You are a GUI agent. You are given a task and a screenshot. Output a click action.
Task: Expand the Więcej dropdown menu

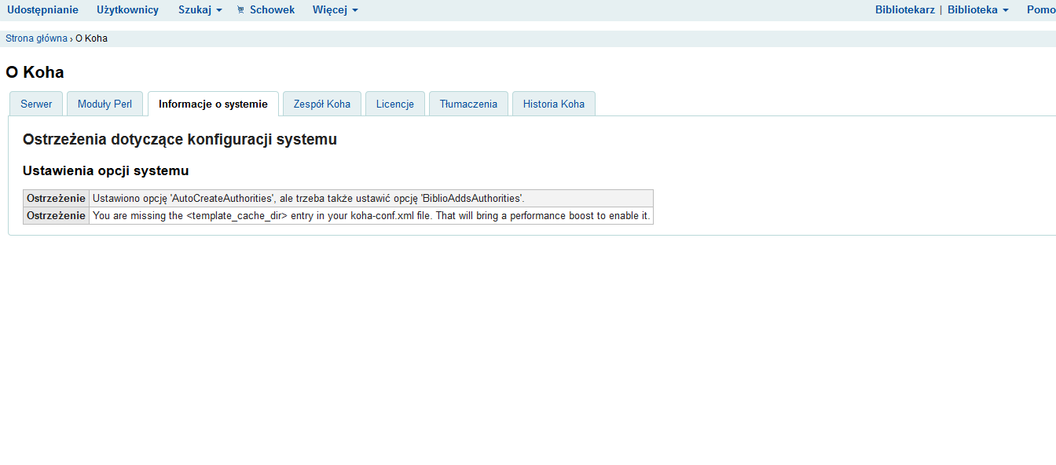[x=335, y=9]
